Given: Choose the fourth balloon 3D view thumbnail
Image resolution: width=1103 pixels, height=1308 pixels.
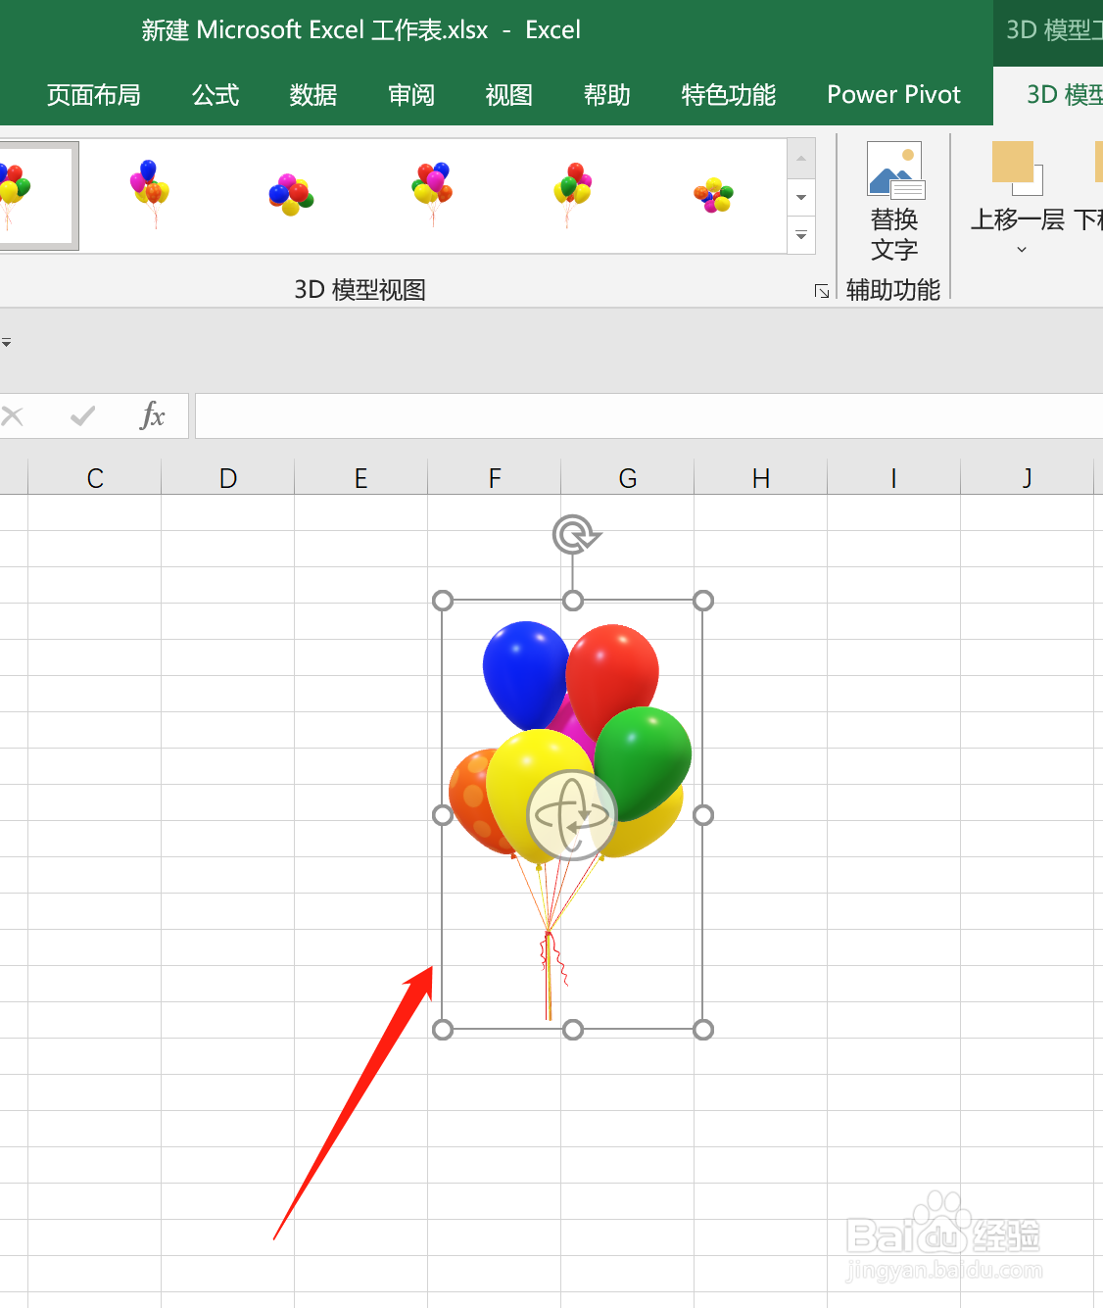Looking at the screenshot, I should click(432, 194).
